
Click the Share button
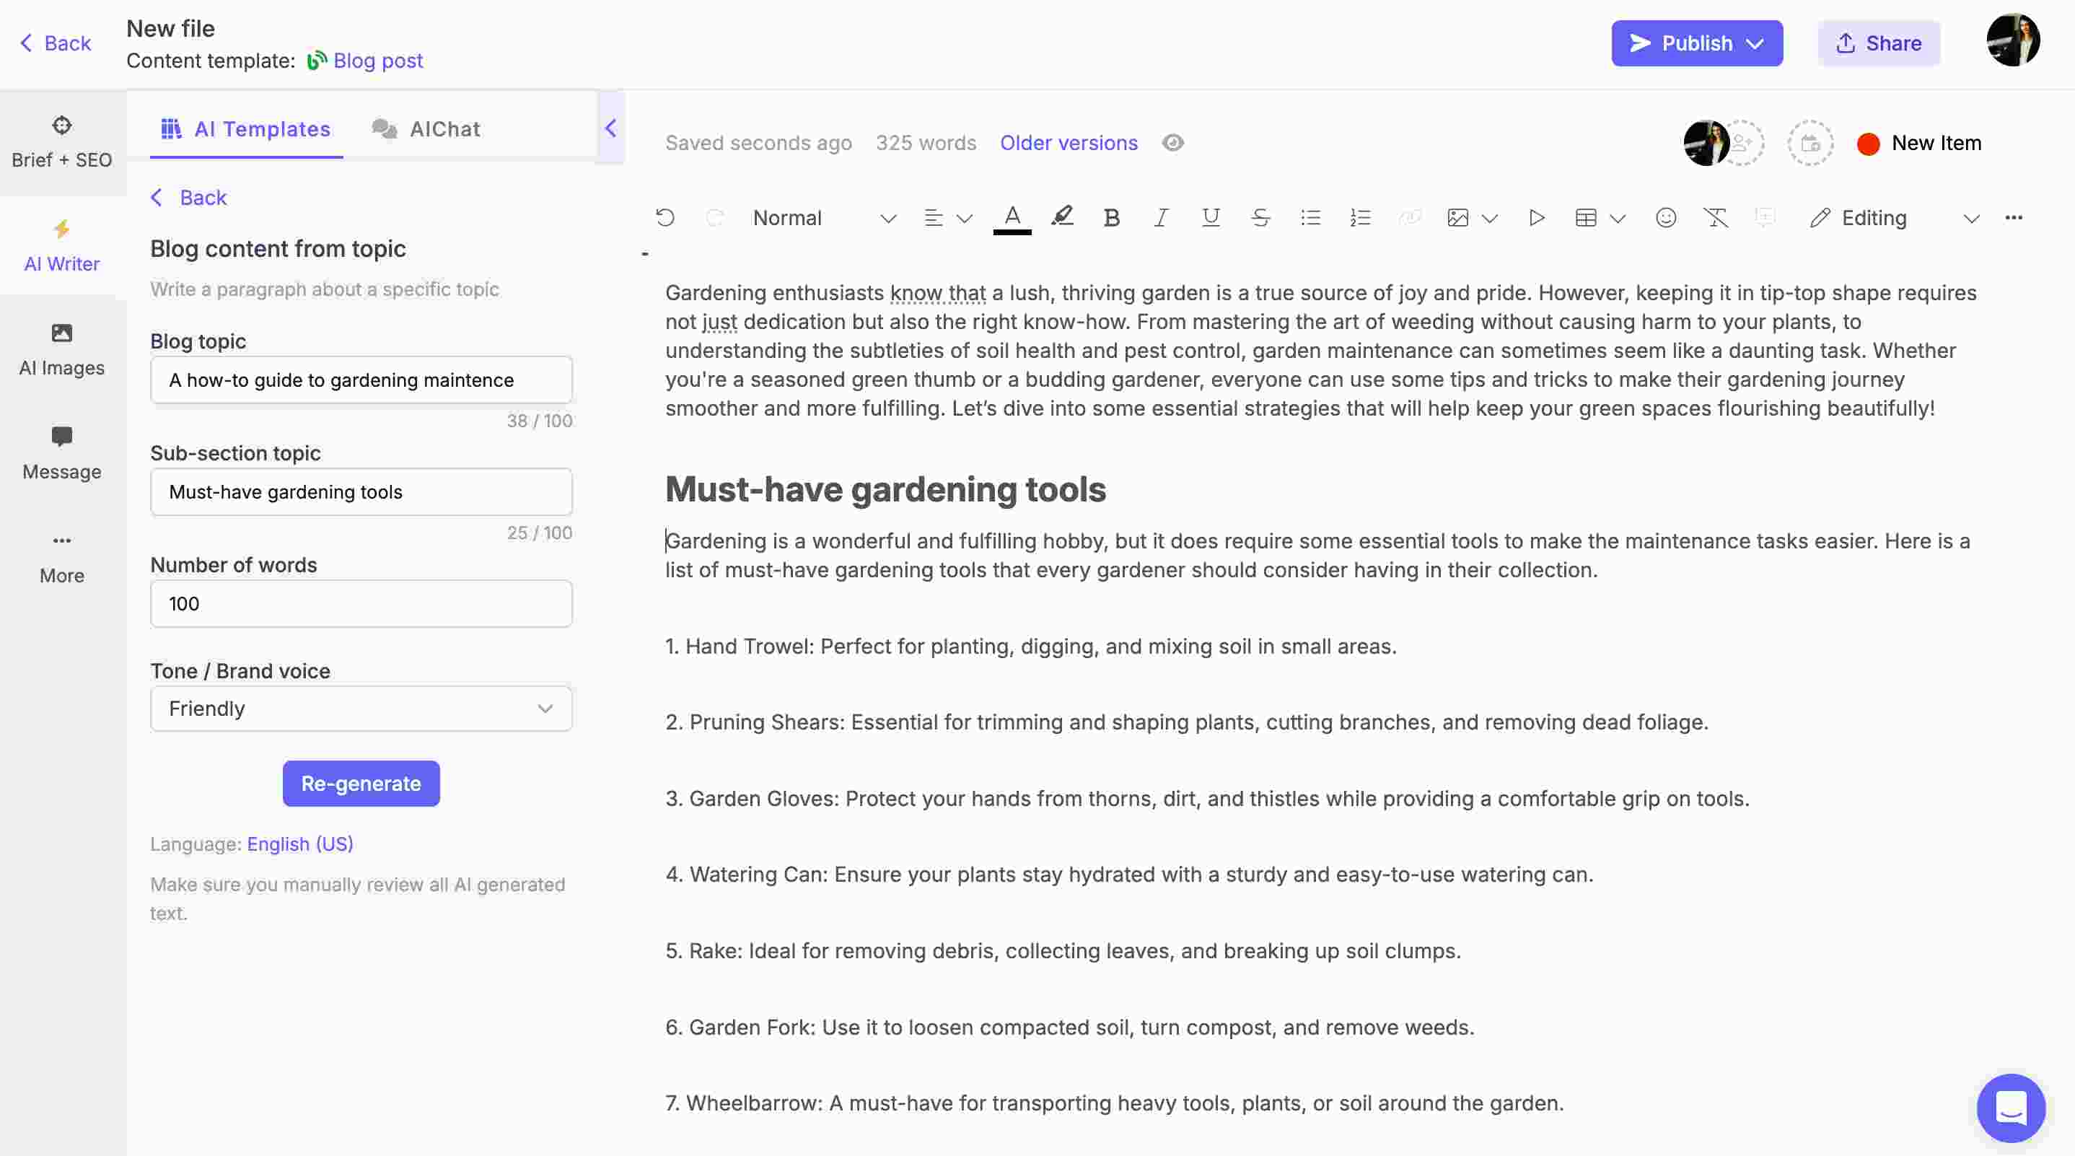(x=1879, y=43)
